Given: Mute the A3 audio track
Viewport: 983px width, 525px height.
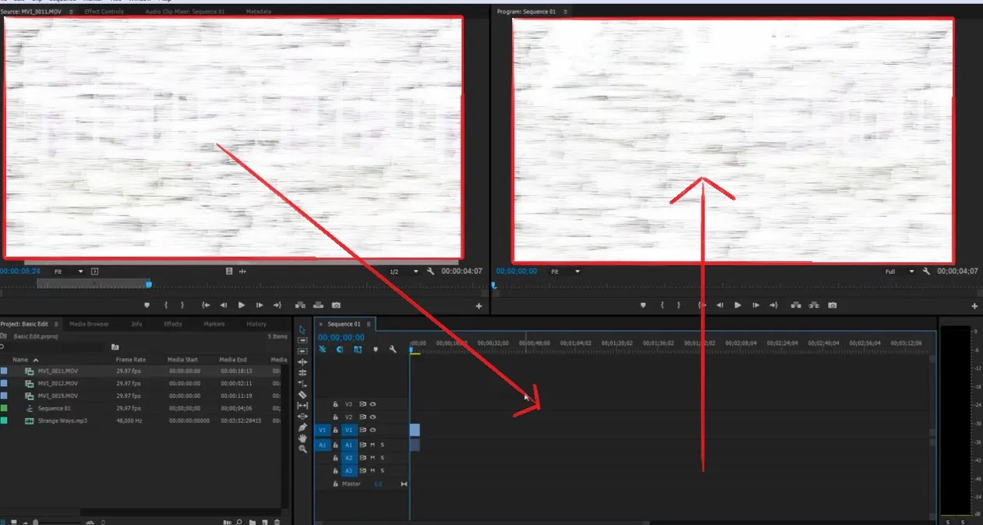Looking at the screenshot, I should point(373,470).
